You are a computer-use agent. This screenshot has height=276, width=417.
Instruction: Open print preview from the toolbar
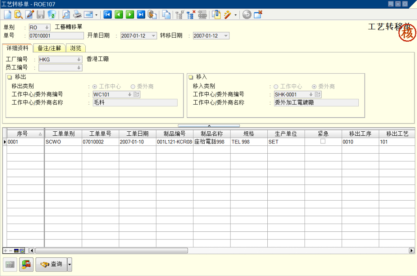tap(66, 14)
